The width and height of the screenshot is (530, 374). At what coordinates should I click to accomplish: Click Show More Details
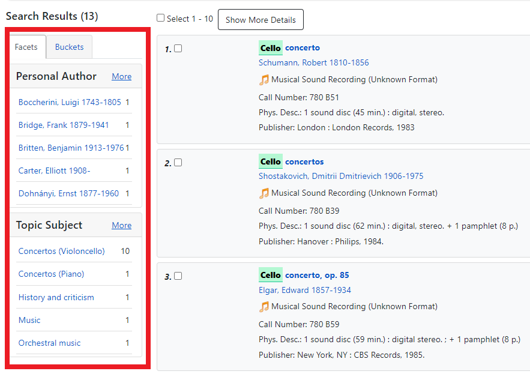pos(260,19)
